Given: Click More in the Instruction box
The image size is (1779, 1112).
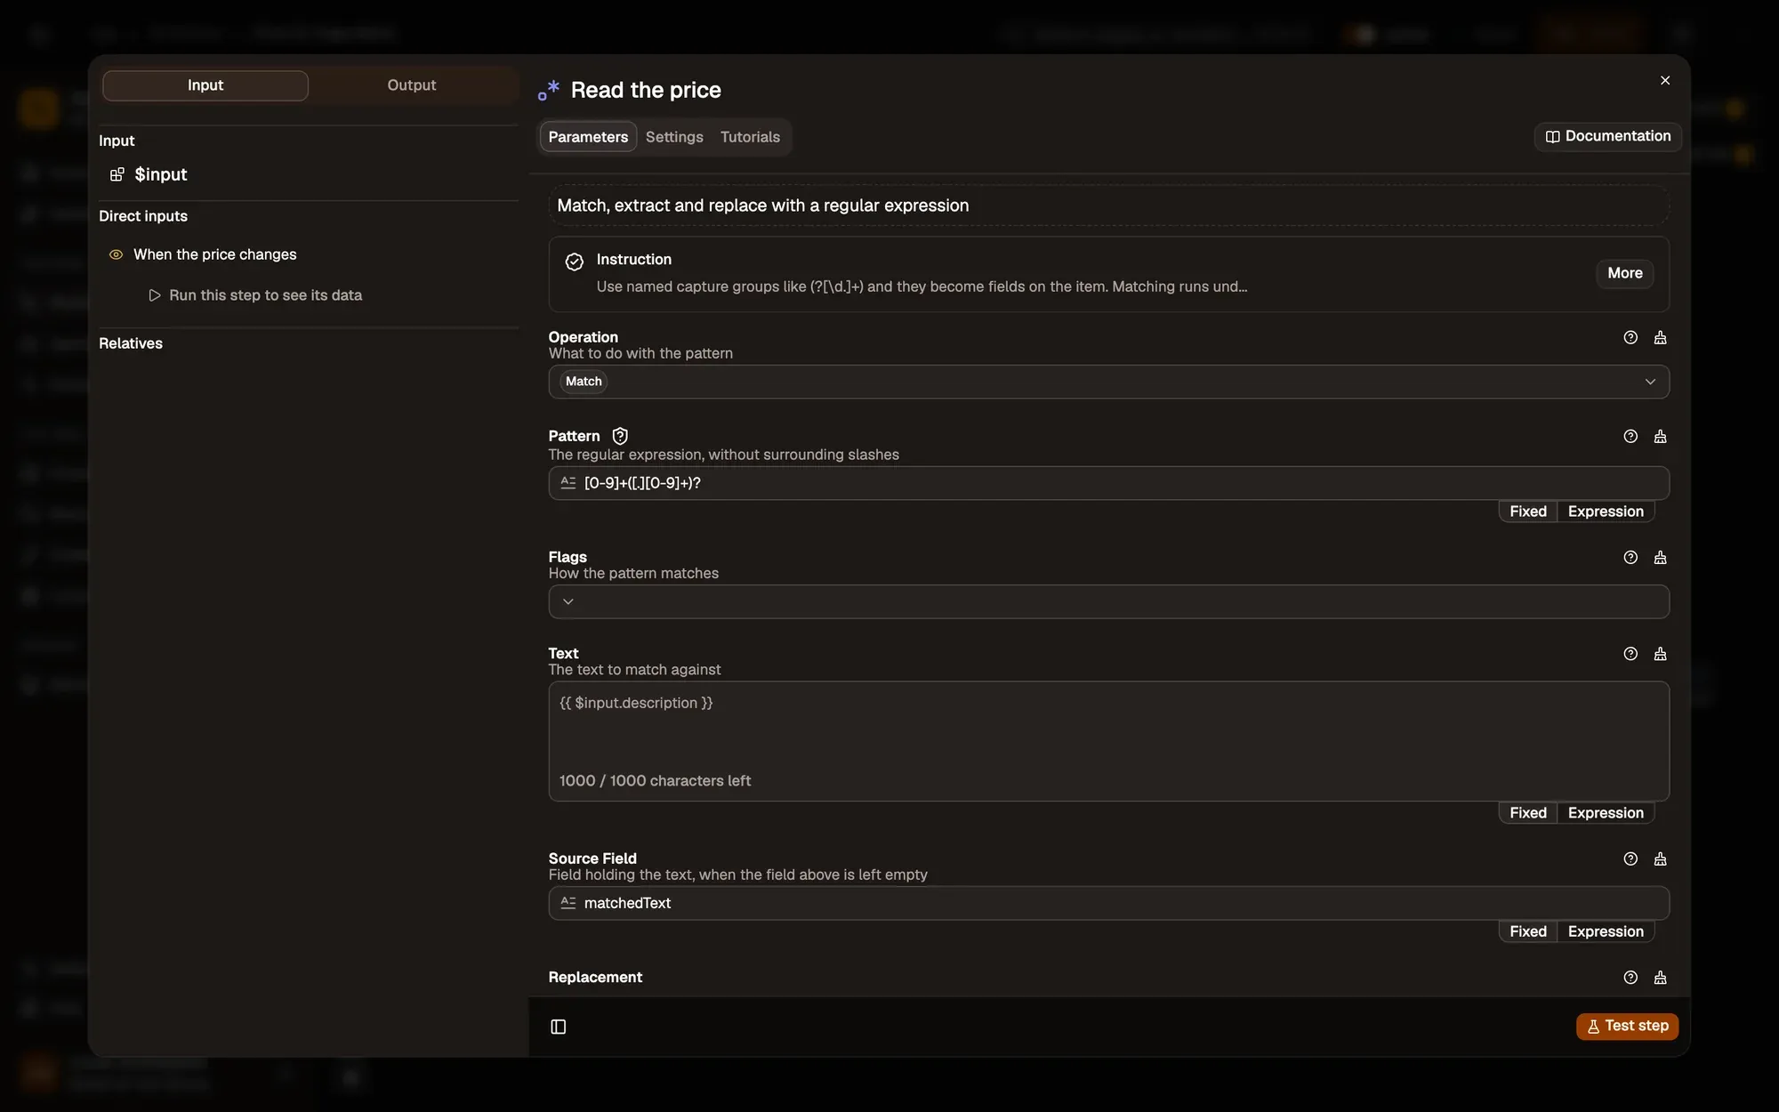Looking at the screenshot, I should tap(1624, 274).
